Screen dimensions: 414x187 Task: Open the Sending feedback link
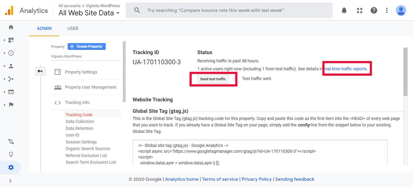coord(295,179)
